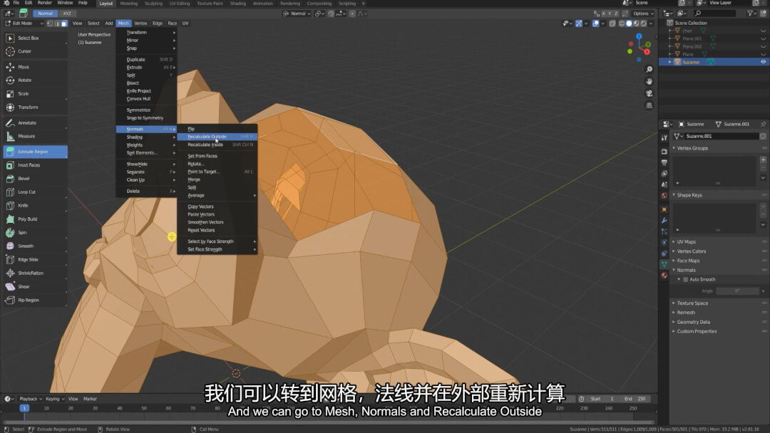Open the Keying dropdown in timeline
Image resolution: width=770 pixels, height=433 pixels.
click(53, 399)
